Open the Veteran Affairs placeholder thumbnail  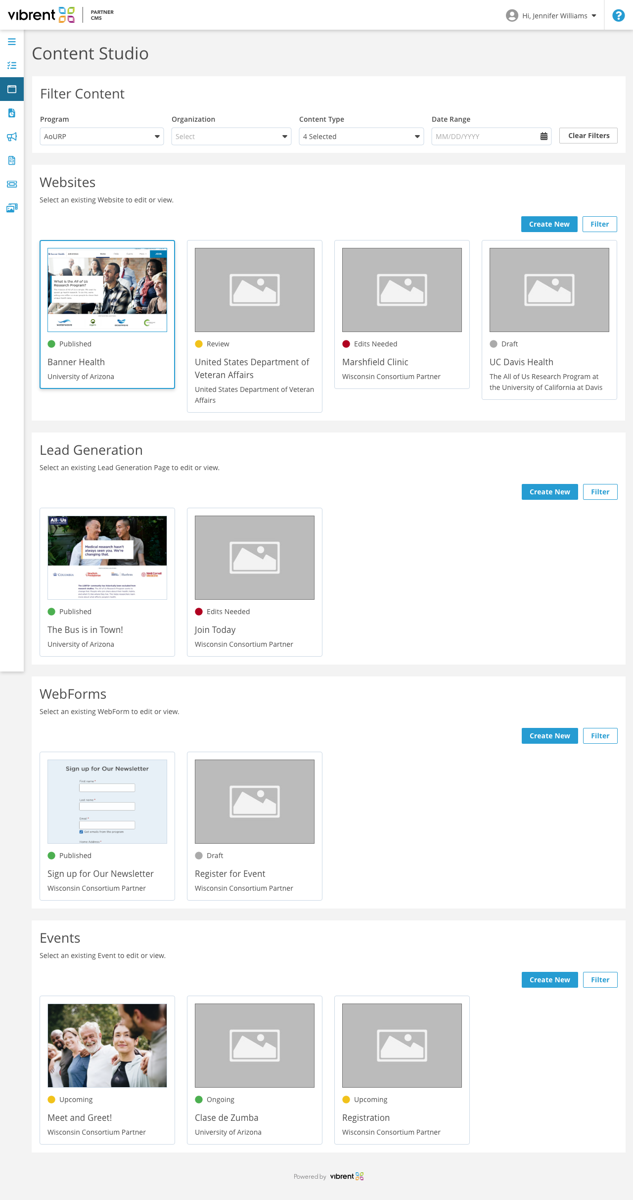[255, 290]
